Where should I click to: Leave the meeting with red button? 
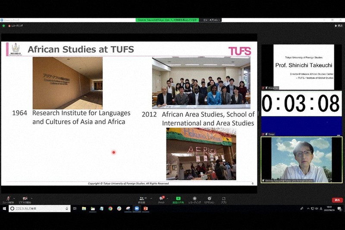pos(337,200)
